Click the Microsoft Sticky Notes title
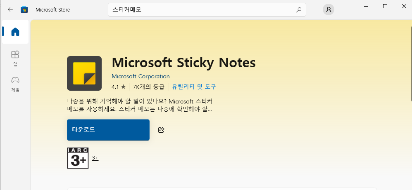This screenshot has width=412, height=190. (183, 62)
